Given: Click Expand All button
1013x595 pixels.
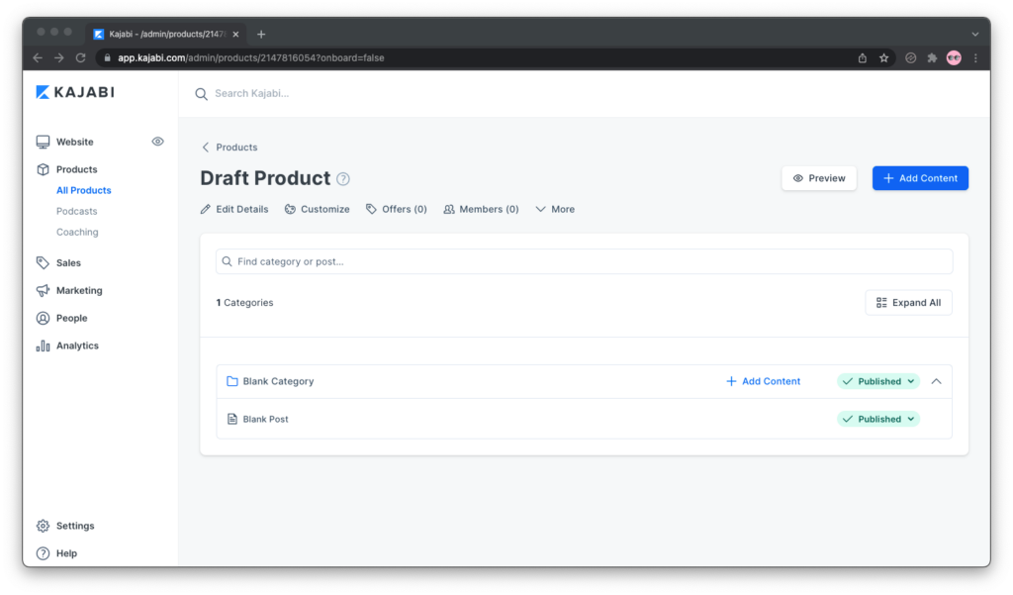Looking at the screenshot, I should [908, 303].
